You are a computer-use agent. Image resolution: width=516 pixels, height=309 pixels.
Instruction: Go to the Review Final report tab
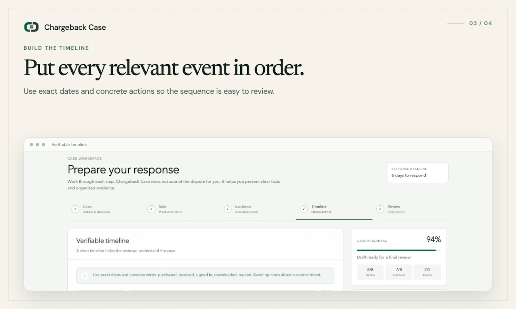click(410, 209)
